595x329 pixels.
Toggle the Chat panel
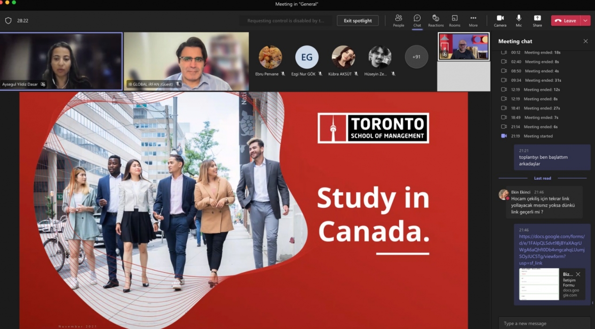point(417,21)
